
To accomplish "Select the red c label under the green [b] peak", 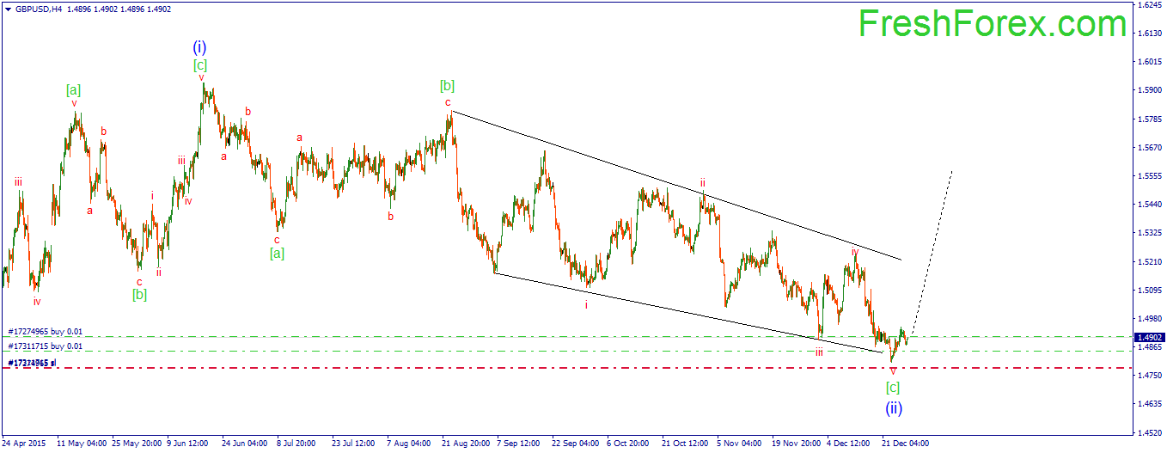I will pos(448,102).
